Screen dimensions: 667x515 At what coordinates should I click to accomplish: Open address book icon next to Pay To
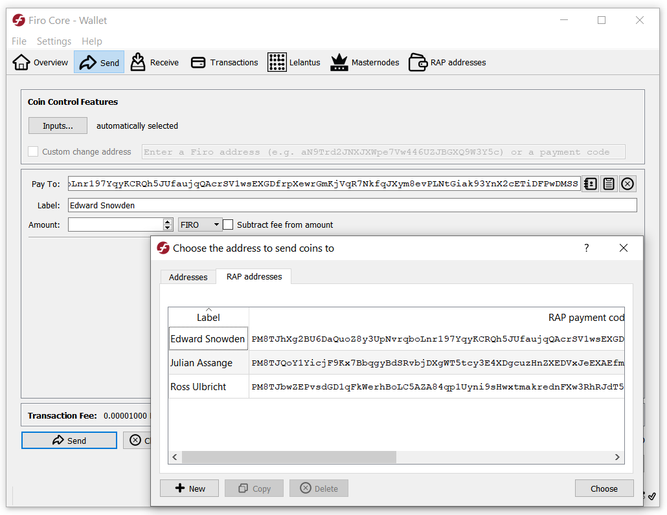591,184
